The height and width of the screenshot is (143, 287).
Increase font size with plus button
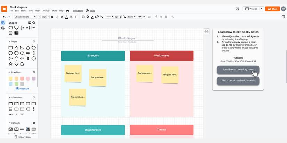click(x=48, y=17)
